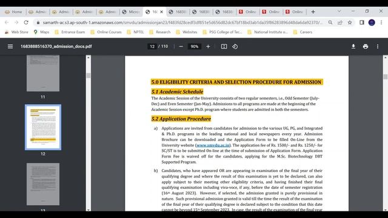Click the page number field showing 12
Screen dimensions: 388x218
(x=152, y=47)
